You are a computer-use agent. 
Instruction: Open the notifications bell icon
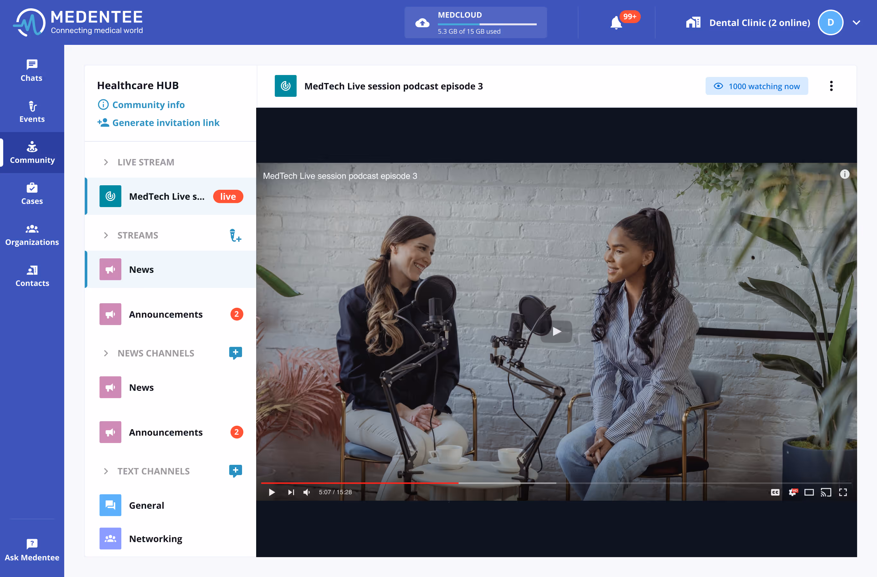coord(616,23)
